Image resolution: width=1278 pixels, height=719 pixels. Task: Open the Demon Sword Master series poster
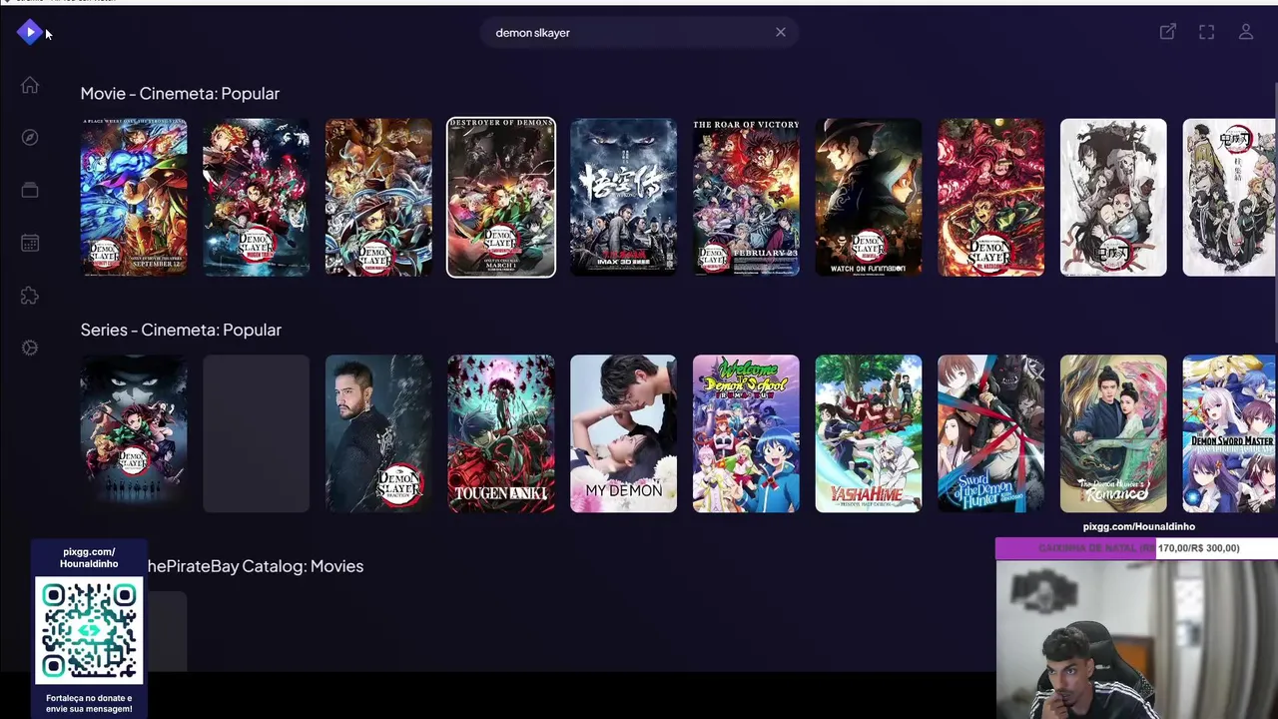[1229, 433]
